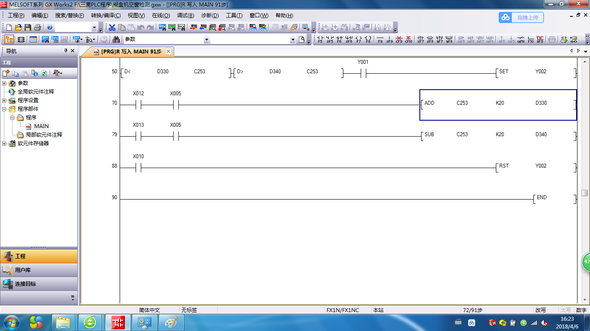Screen dimensions: 590x331
Task: Click the Open project folder icon
Action: pyautogui.click(x=18, y=28)
